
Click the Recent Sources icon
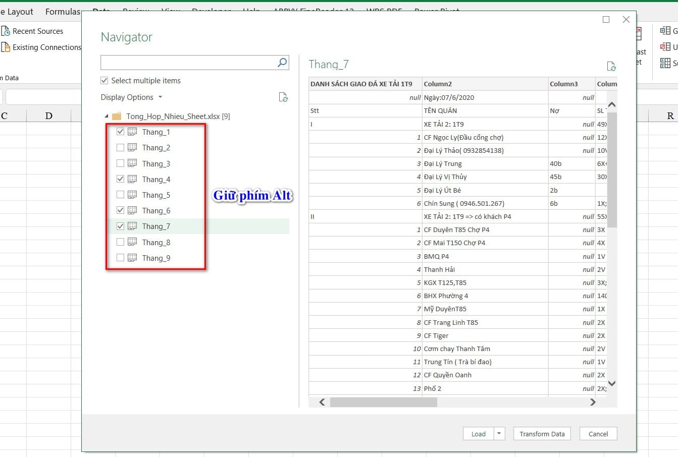coord(6,31)
